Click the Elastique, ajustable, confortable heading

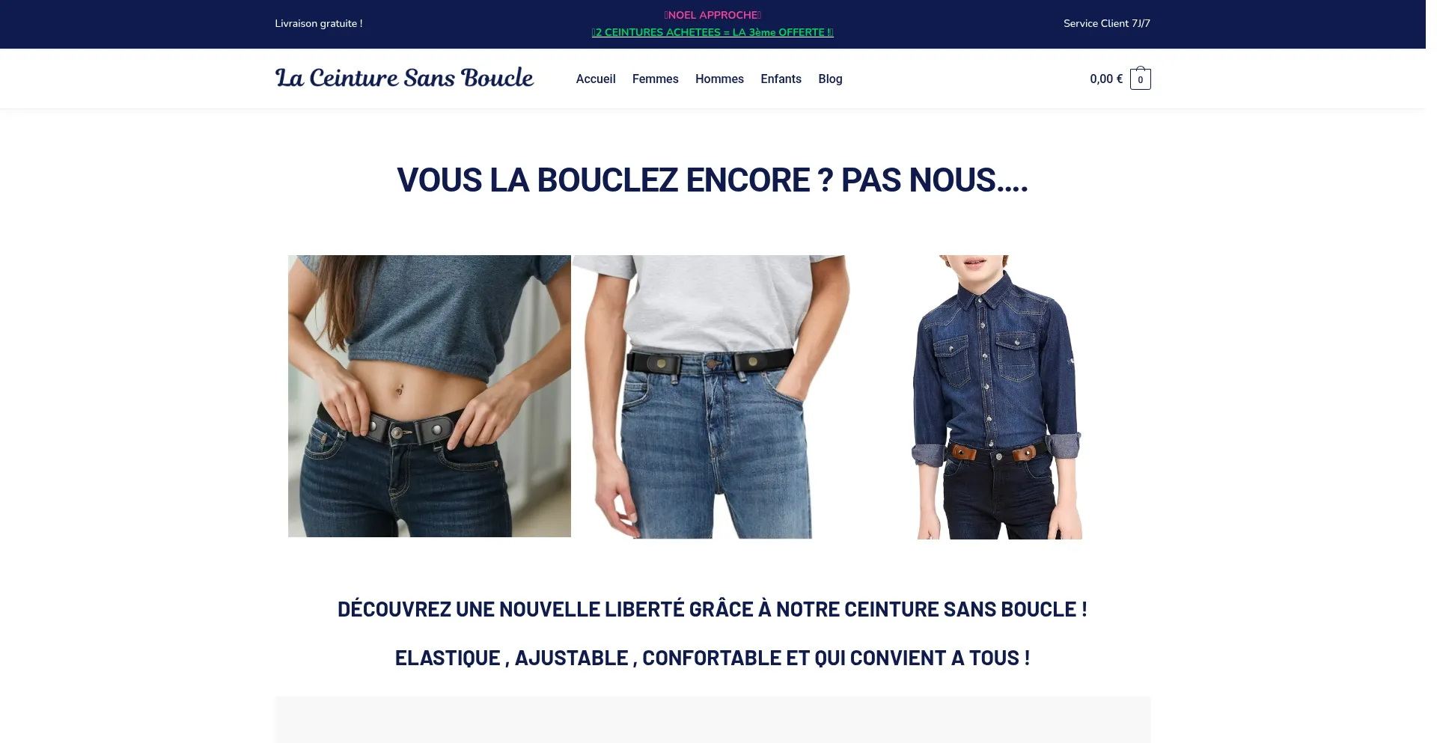[713, 658]
